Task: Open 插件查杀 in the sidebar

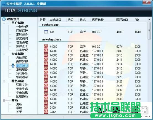Action: click(22, 46)
